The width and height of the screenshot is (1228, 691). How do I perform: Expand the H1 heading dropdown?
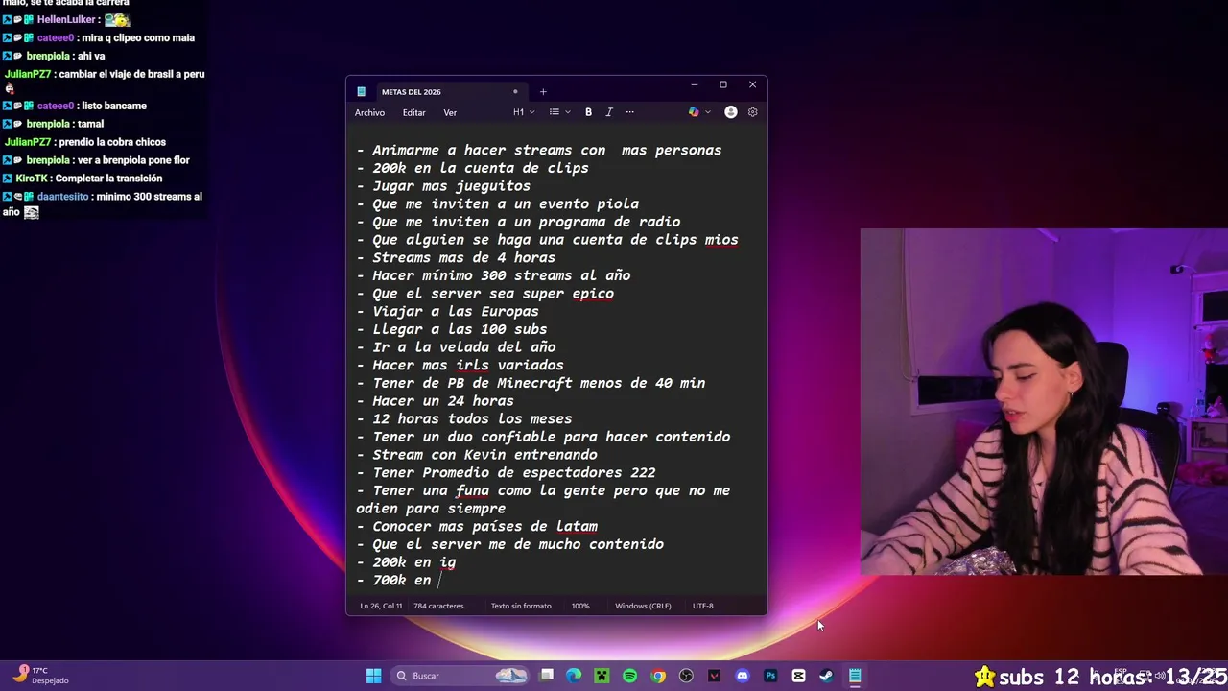click(524, 112)
